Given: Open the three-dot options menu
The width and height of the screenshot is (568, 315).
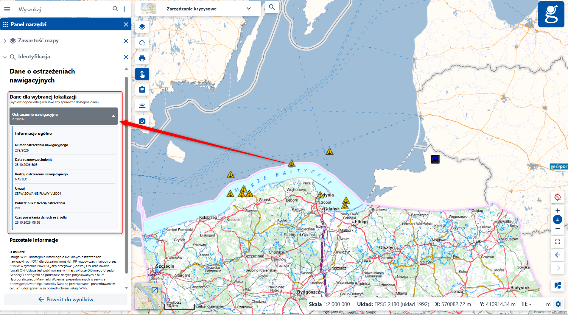Looking at the screenshot, I should coord(125,9).
